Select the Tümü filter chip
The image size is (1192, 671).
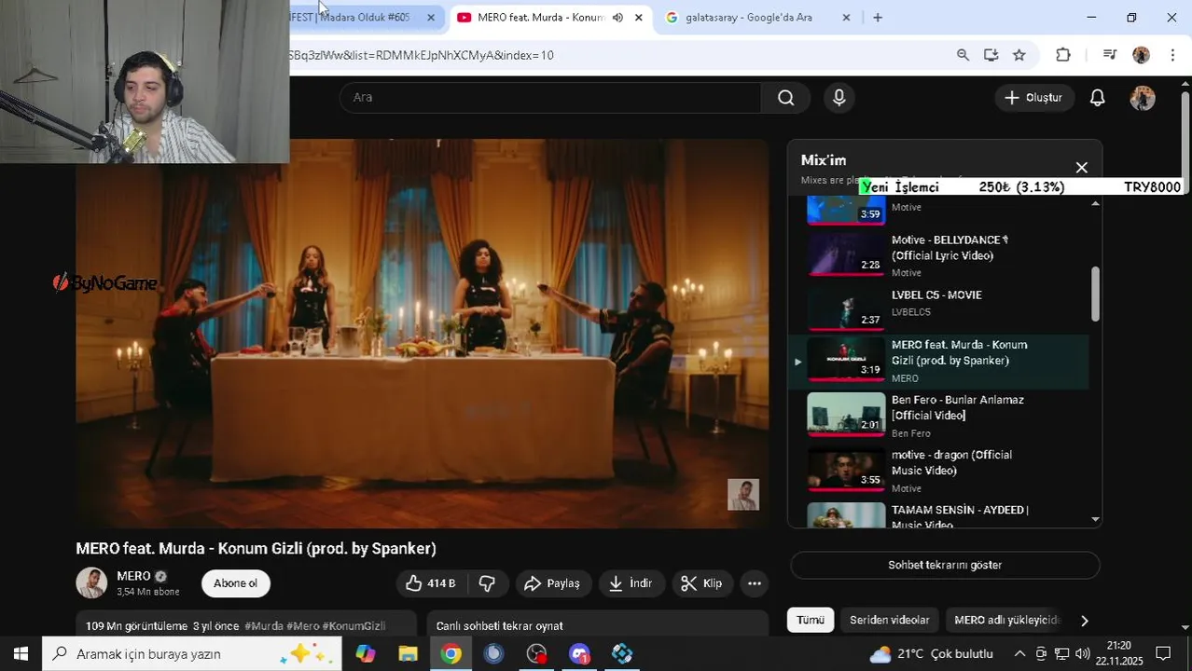point(811,620)
